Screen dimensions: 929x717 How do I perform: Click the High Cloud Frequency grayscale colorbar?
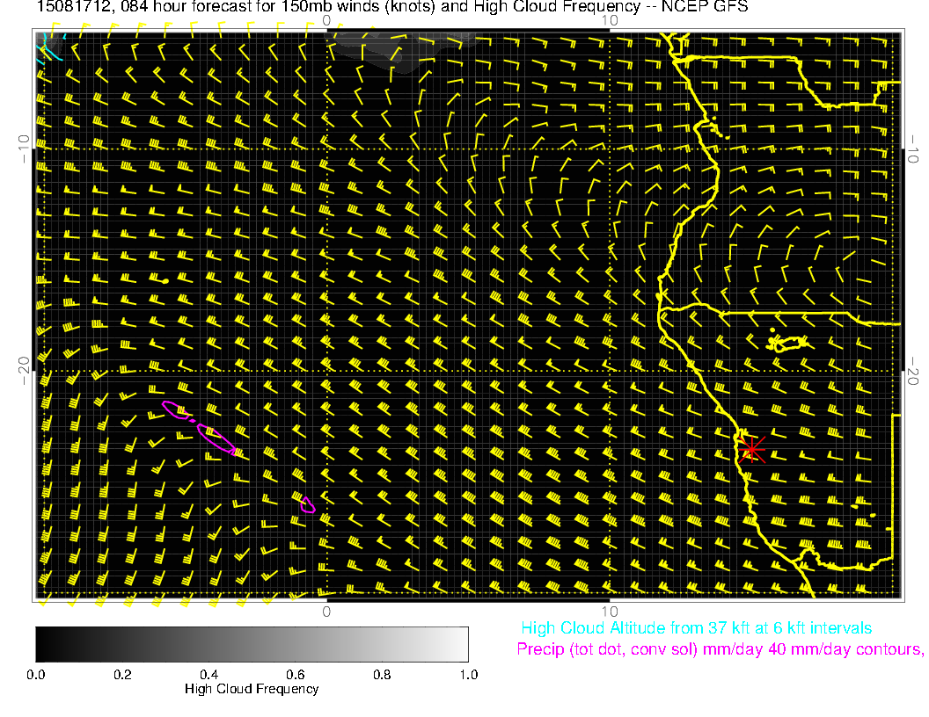click(252, 643)
